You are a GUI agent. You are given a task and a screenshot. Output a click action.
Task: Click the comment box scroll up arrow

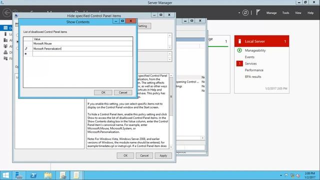pos(169,35)
